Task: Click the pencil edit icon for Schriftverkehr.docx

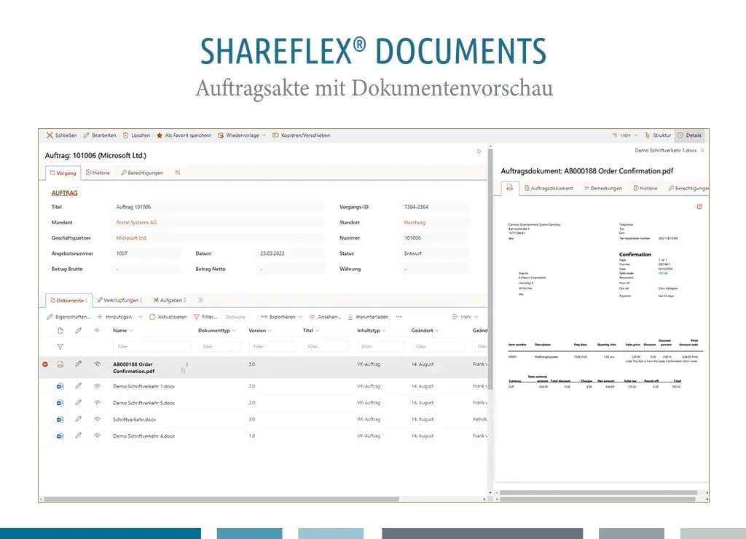Action: [79, 420]
